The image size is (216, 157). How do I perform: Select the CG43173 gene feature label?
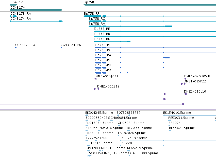pyautogui.click(x=18, y=2)
